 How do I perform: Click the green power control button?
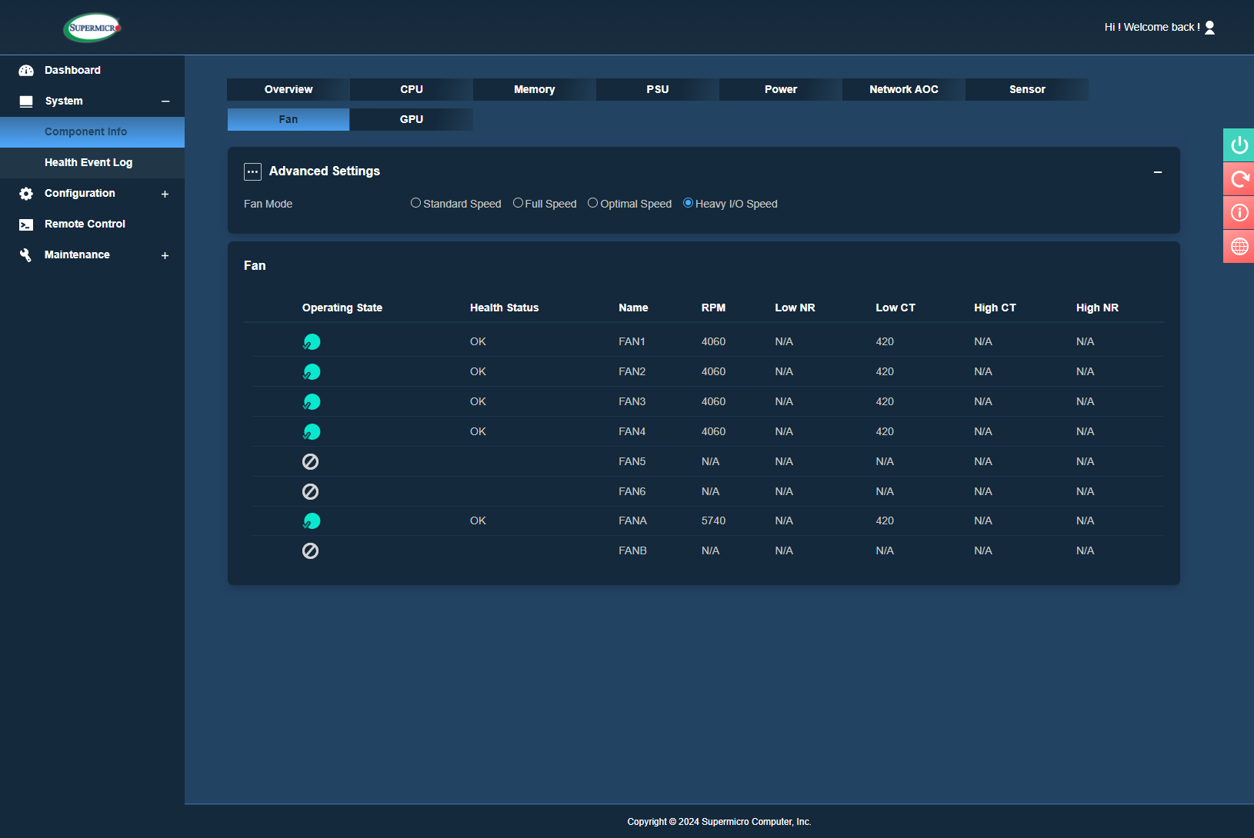[x=1239, y=145]
